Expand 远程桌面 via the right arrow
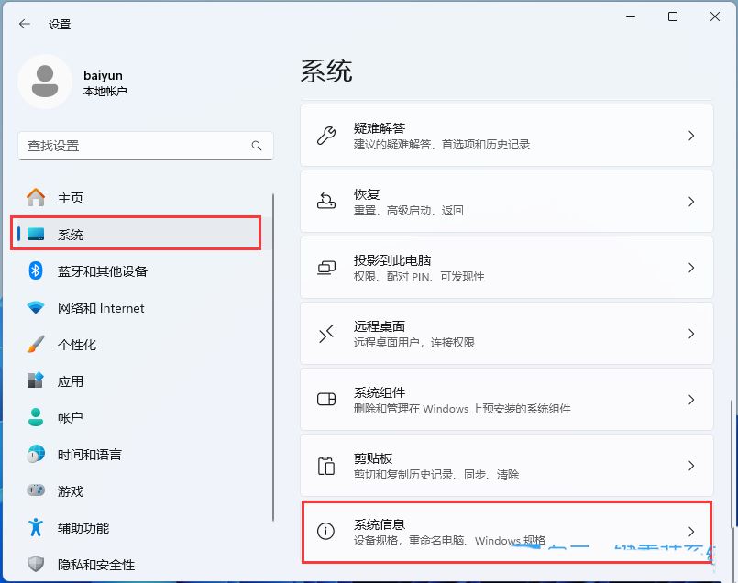Viewport: 738px width, 583px height. 691,333
